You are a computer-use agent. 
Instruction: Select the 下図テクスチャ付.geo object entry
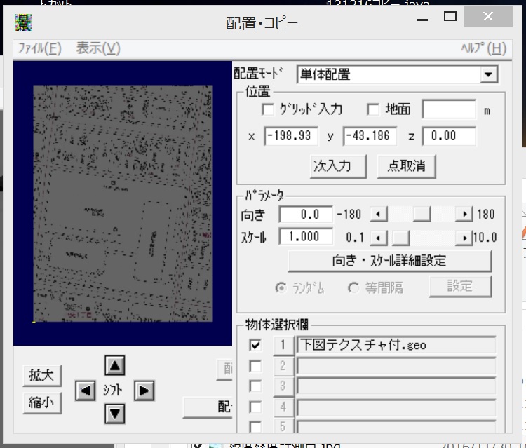pyautogui.click(x=396, y=345)
